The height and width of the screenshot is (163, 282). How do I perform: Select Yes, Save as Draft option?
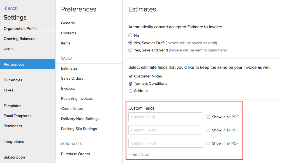pyautogui.click(x=130, y=42)
